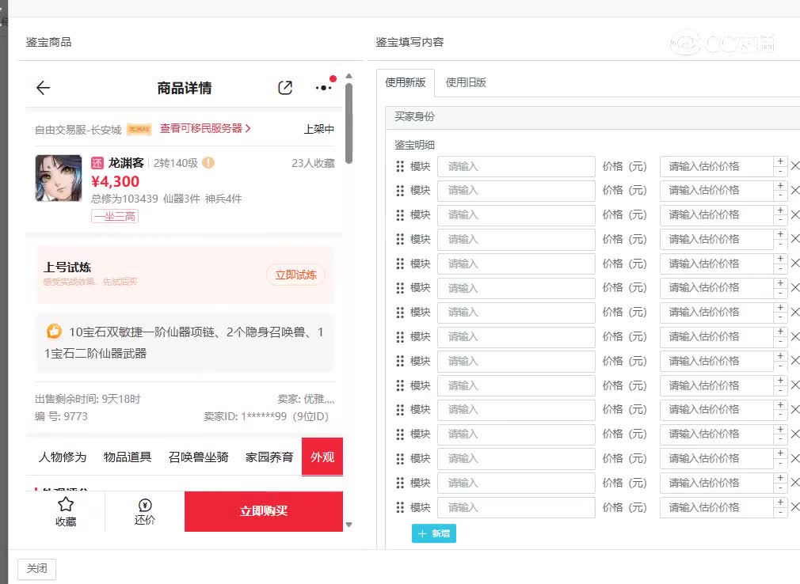800x584 pixels.
Task: Click the 立即试炼 button
Action: pyautogui.click(x=295, y=275)
